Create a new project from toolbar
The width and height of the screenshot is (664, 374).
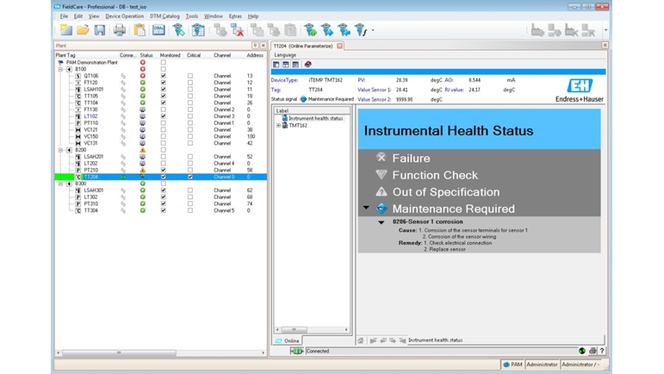(66, 29)
